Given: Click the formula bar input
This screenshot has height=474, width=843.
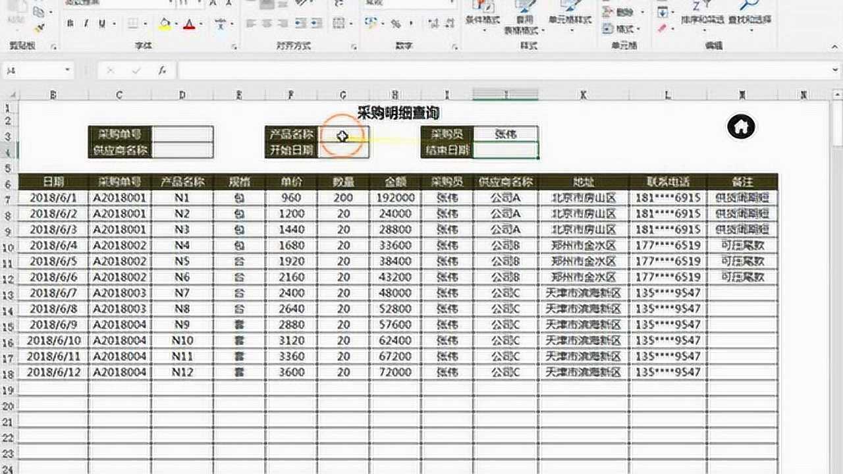Looking at the screenshot, I should tap(504, 70).
